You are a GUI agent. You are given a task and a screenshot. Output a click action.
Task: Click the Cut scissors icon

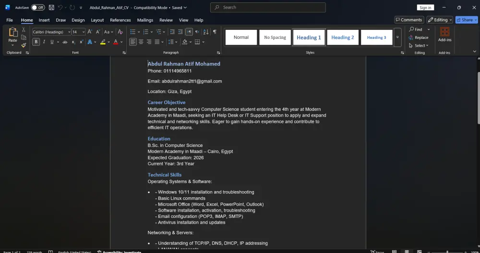point(24,30)
